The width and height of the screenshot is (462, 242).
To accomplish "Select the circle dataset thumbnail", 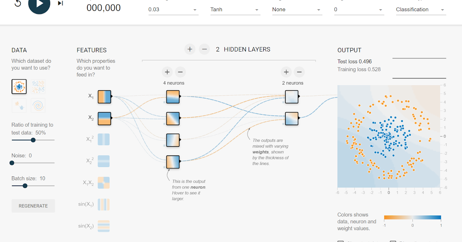I will [x=19, y=86].
